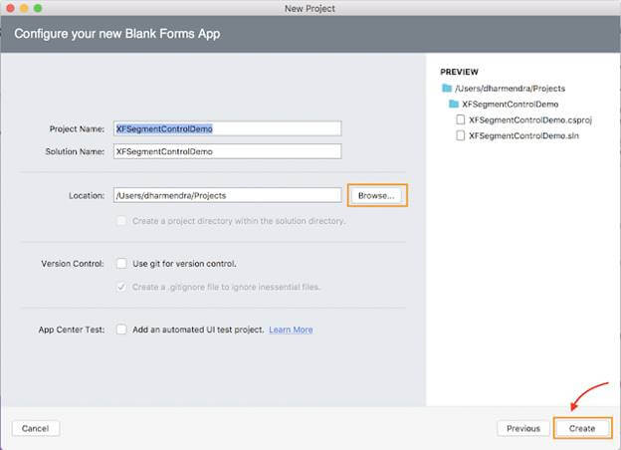The height and width of the screenshot is (450, 621).
Task: Check create project directory within solution directory
Action: click(x=121, y=220)
